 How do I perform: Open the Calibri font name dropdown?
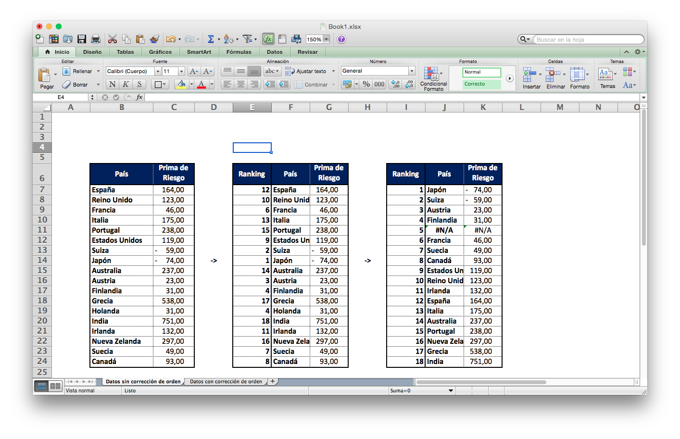click(157, 71)
